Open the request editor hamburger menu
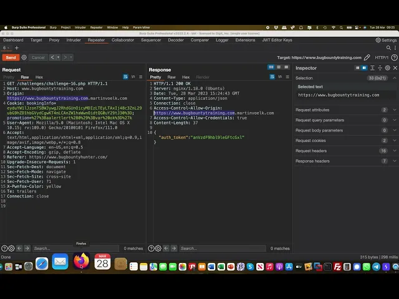The height and width of the screenshot is (299, 399). (x=141, y=77)
